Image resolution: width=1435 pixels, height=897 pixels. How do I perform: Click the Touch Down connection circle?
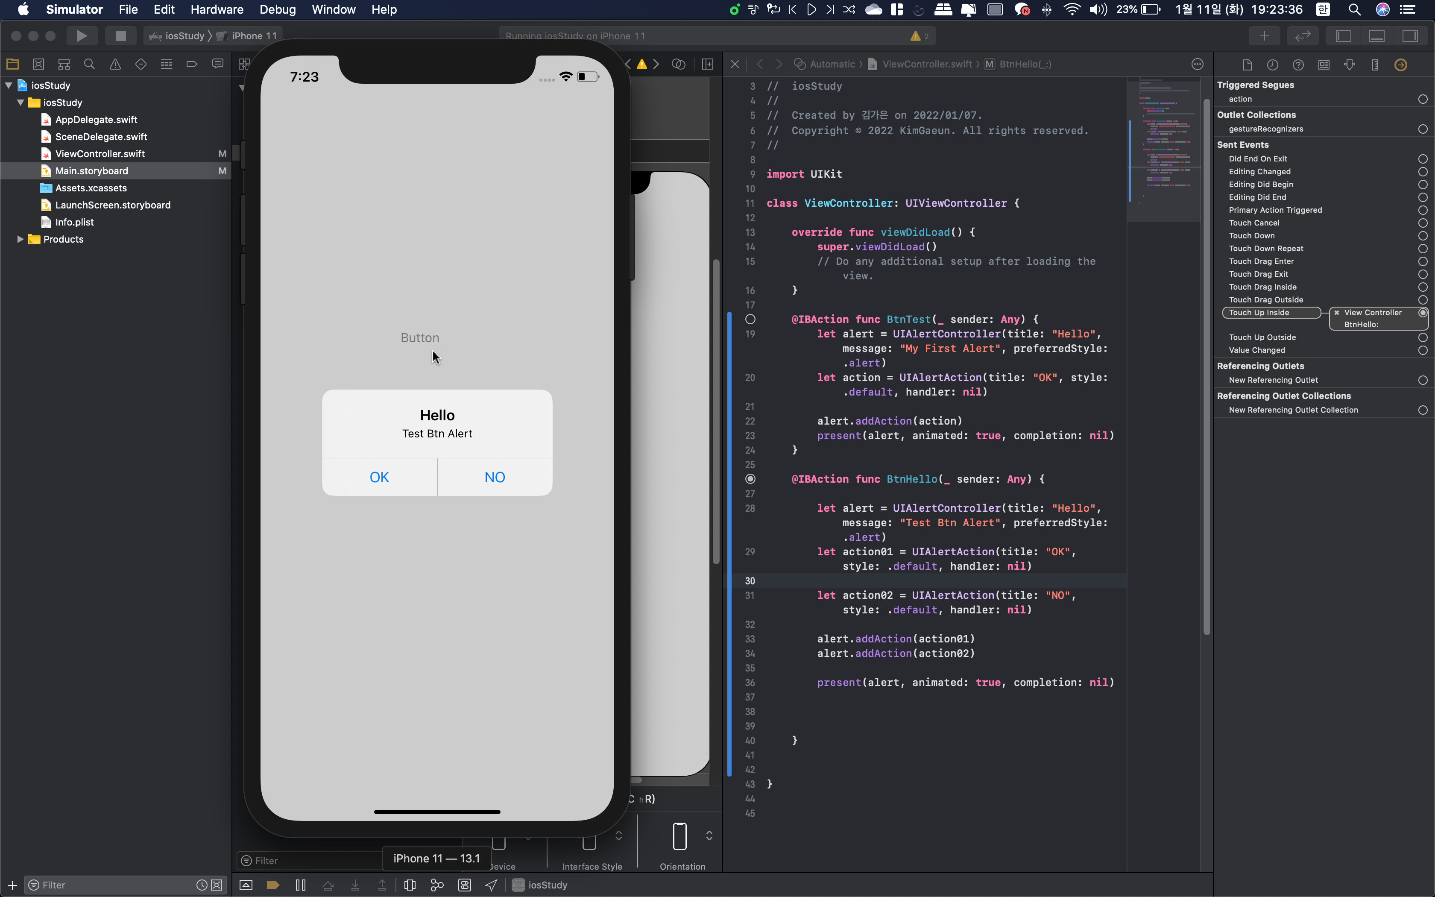coord(1422,235)
